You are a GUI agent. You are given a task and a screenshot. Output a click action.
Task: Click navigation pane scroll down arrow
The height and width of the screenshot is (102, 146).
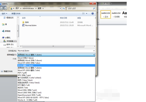pyautogui.click(x=18, y=46)
